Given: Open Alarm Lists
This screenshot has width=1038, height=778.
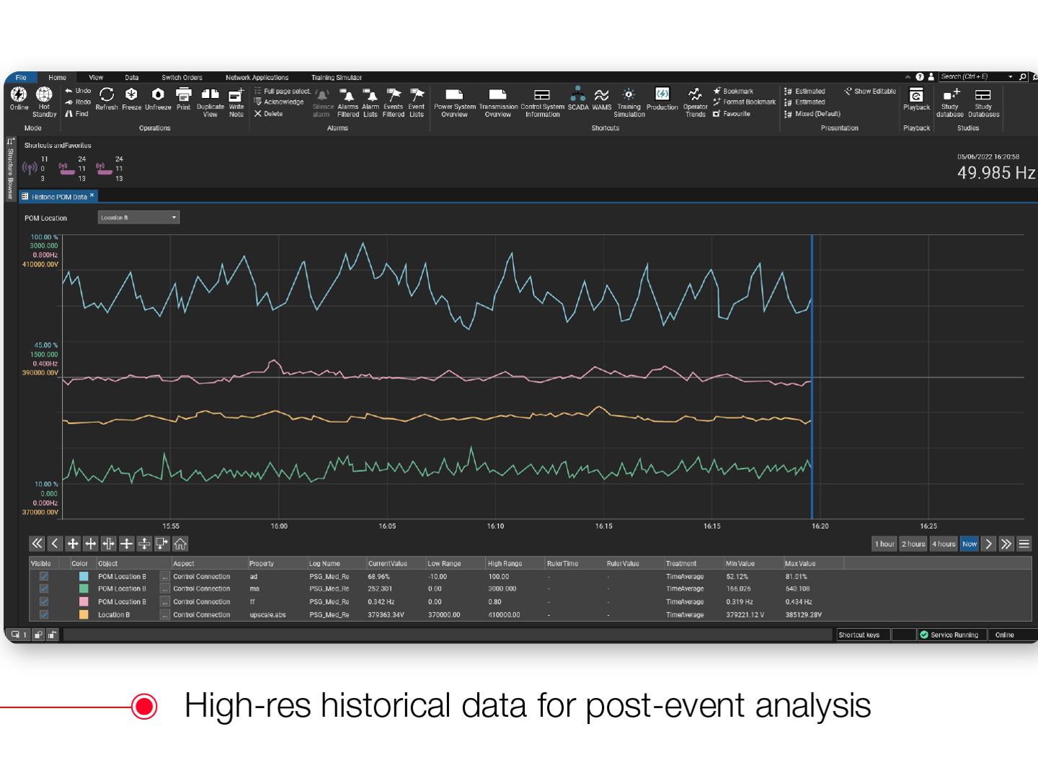Looking at the screenshot, I should pyautogui.click(x=370, y=94).
